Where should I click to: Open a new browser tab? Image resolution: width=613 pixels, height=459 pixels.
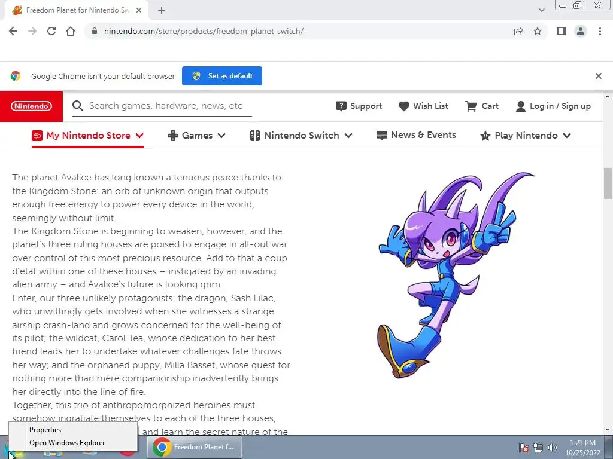[162, 11]
